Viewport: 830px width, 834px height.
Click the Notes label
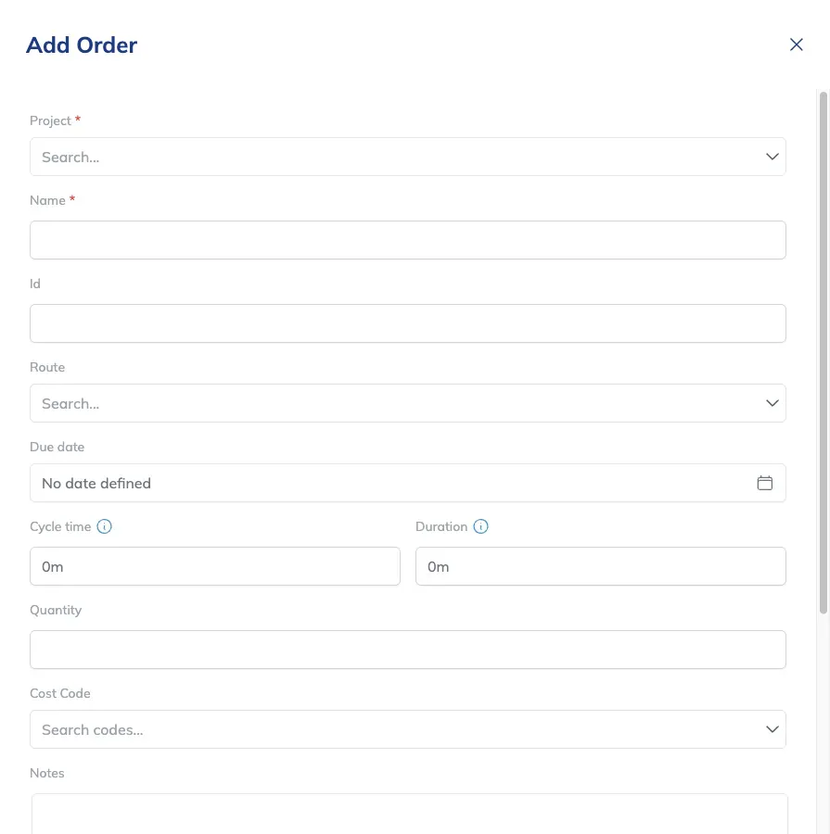[x=47, y=774]
